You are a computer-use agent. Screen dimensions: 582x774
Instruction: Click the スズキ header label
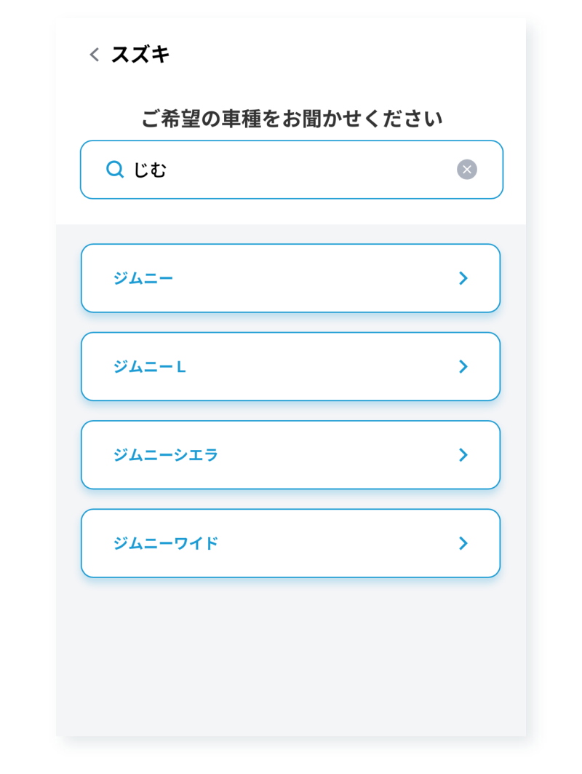(x=140, y=54)
